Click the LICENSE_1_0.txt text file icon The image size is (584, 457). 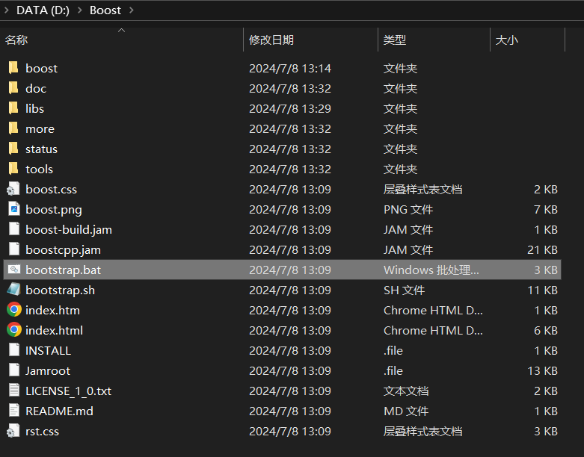coord(14,390)
